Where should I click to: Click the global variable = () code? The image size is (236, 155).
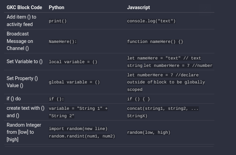pyautogui.click(x=74, y=82)
